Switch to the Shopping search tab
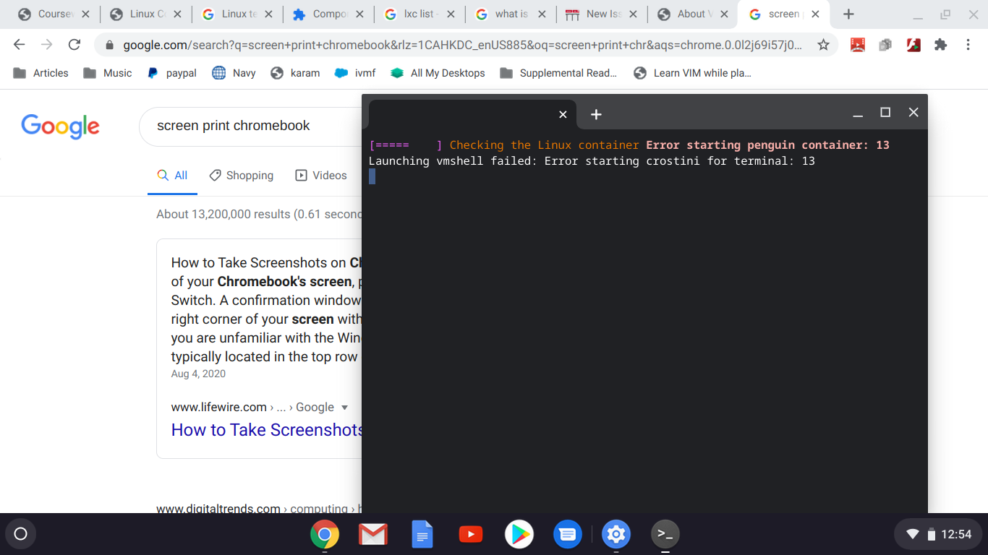Screen dimensions: 988x555 (242, 176)
